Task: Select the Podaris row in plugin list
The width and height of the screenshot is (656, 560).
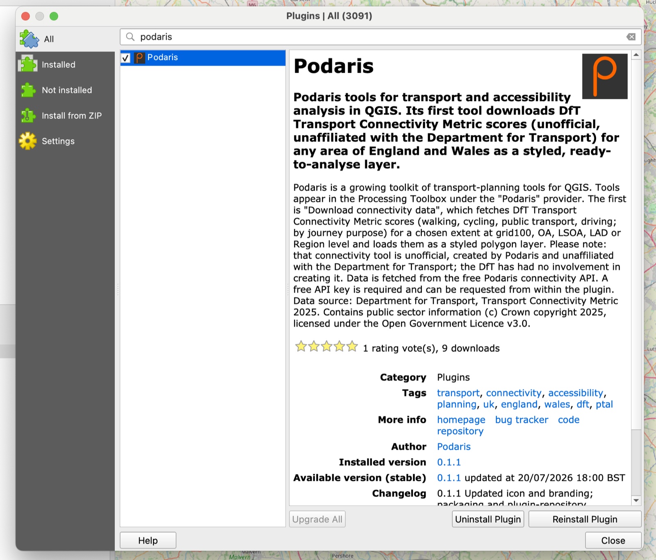Action: coord(203,58)
